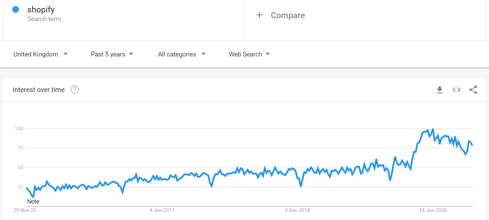Open the United Kingdom region dropdown

40,54
